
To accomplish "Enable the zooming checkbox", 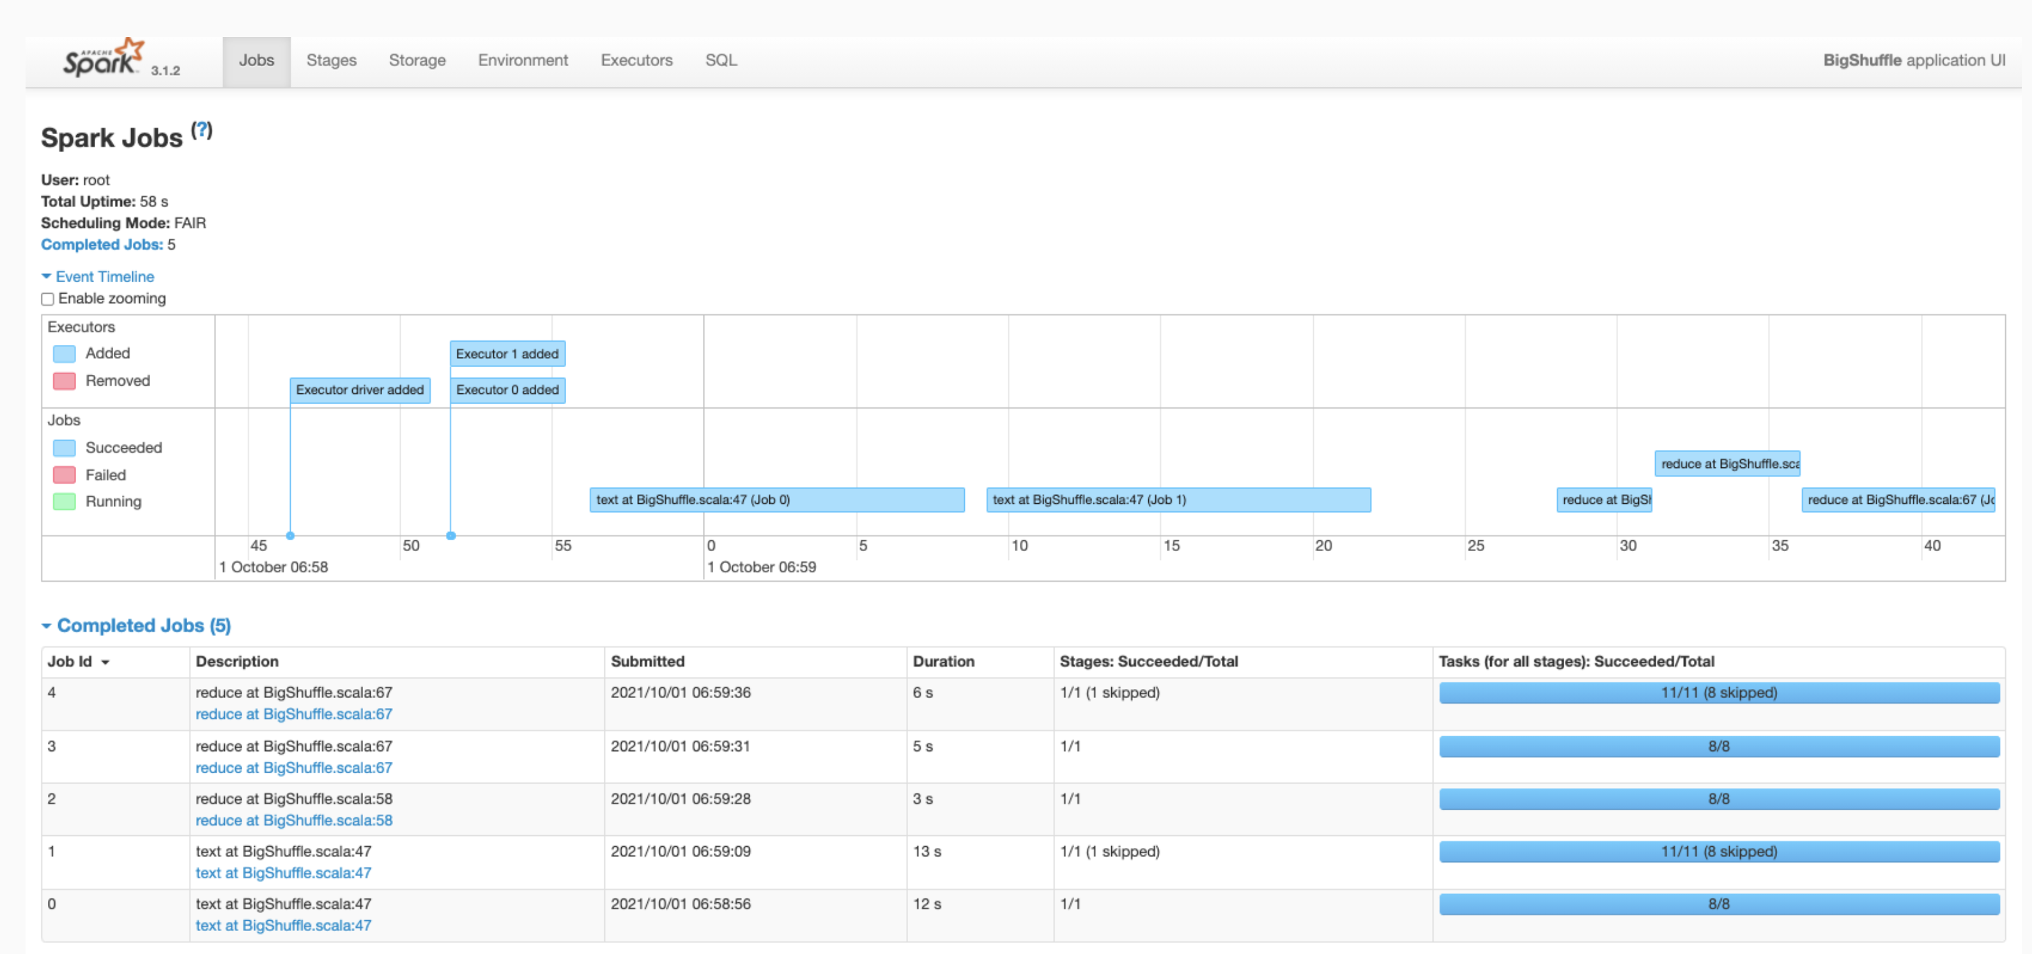I will [x=48, y=299].
